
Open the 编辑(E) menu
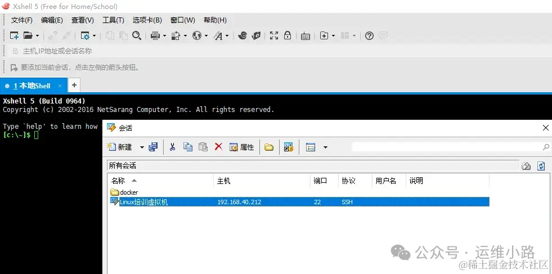52,20
